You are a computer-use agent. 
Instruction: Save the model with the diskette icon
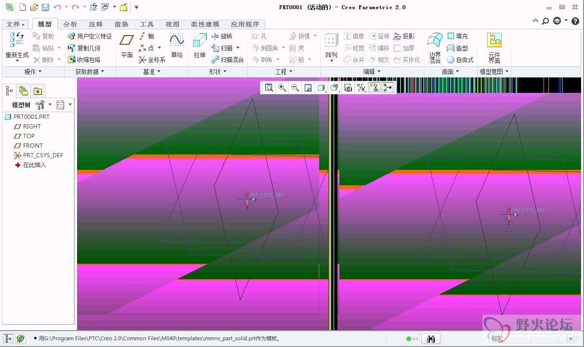(x=45, y=7)
